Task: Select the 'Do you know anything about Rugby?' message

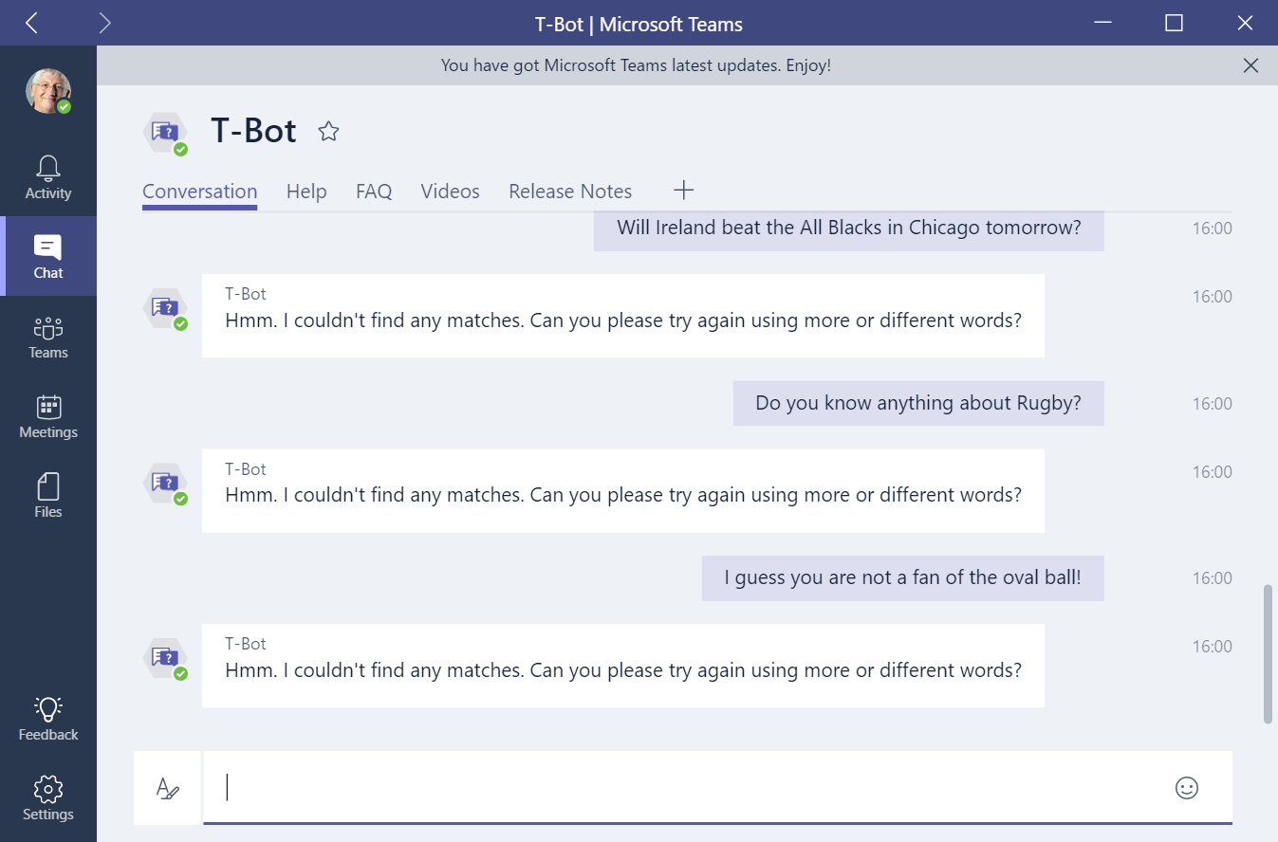Action: click(918, 403)
